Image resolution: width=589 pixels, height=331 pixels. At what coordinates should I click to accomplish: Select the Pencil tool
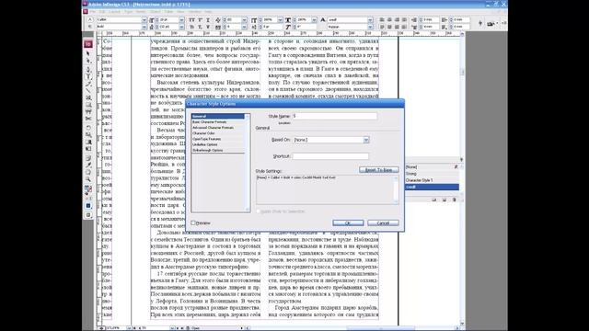88,84
